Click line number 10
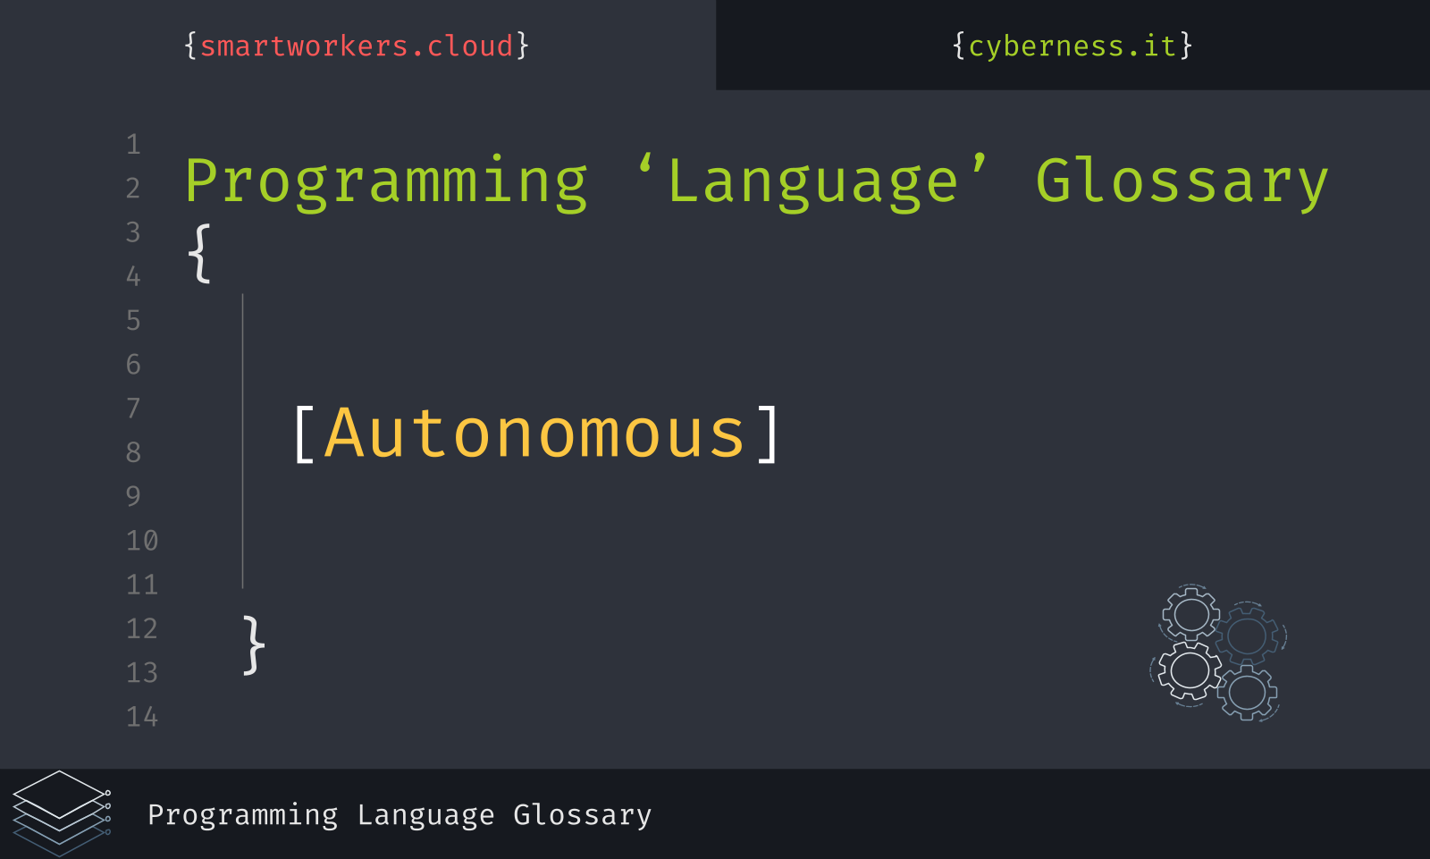The width and height of the screenshot is (1430, 859). pyautogui.click(x=142, y=541)
